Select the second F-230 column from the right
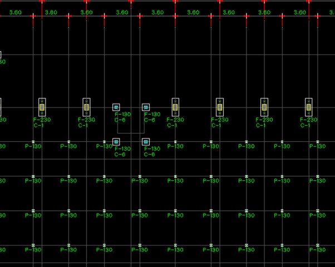This screenshot has height=267, width=335. tap(264, 106)
